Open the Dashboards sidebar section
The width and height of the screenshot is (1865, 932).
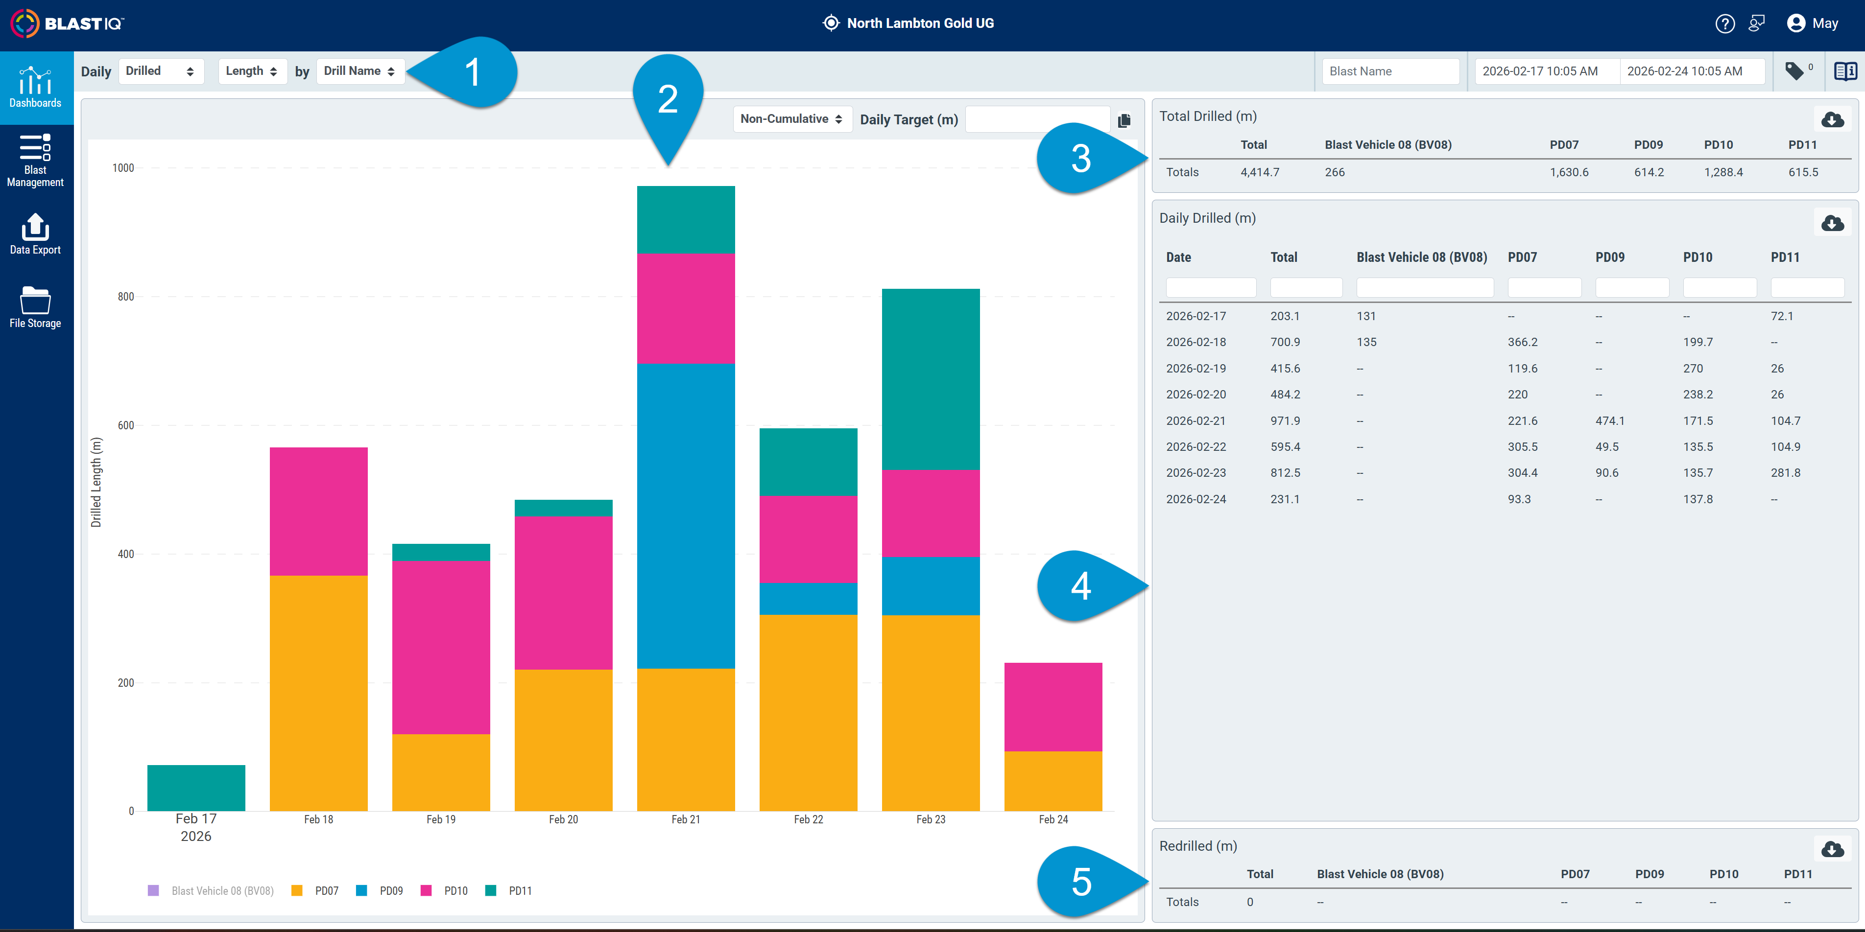tap(35, 87)
